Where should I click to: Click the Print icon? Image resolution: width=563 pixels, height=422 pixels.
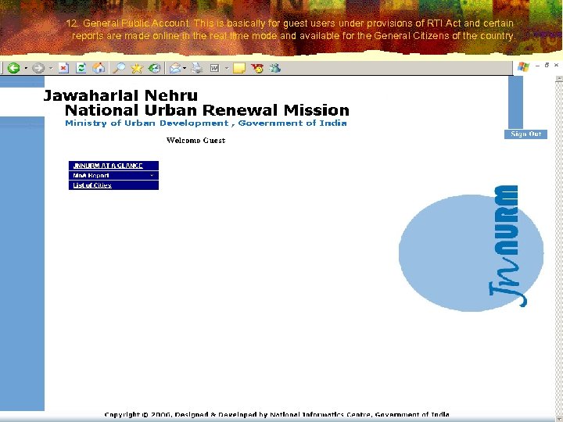click(x=196, y=68)
